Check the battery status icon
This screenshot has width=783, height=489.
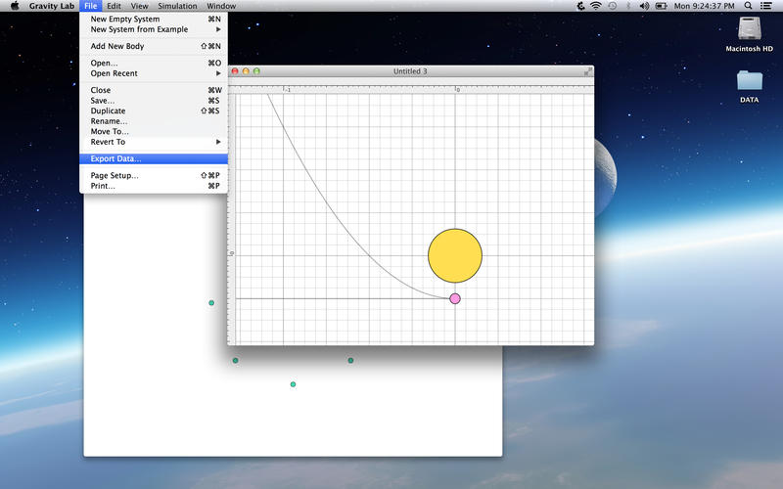click(x=662, y=6)
